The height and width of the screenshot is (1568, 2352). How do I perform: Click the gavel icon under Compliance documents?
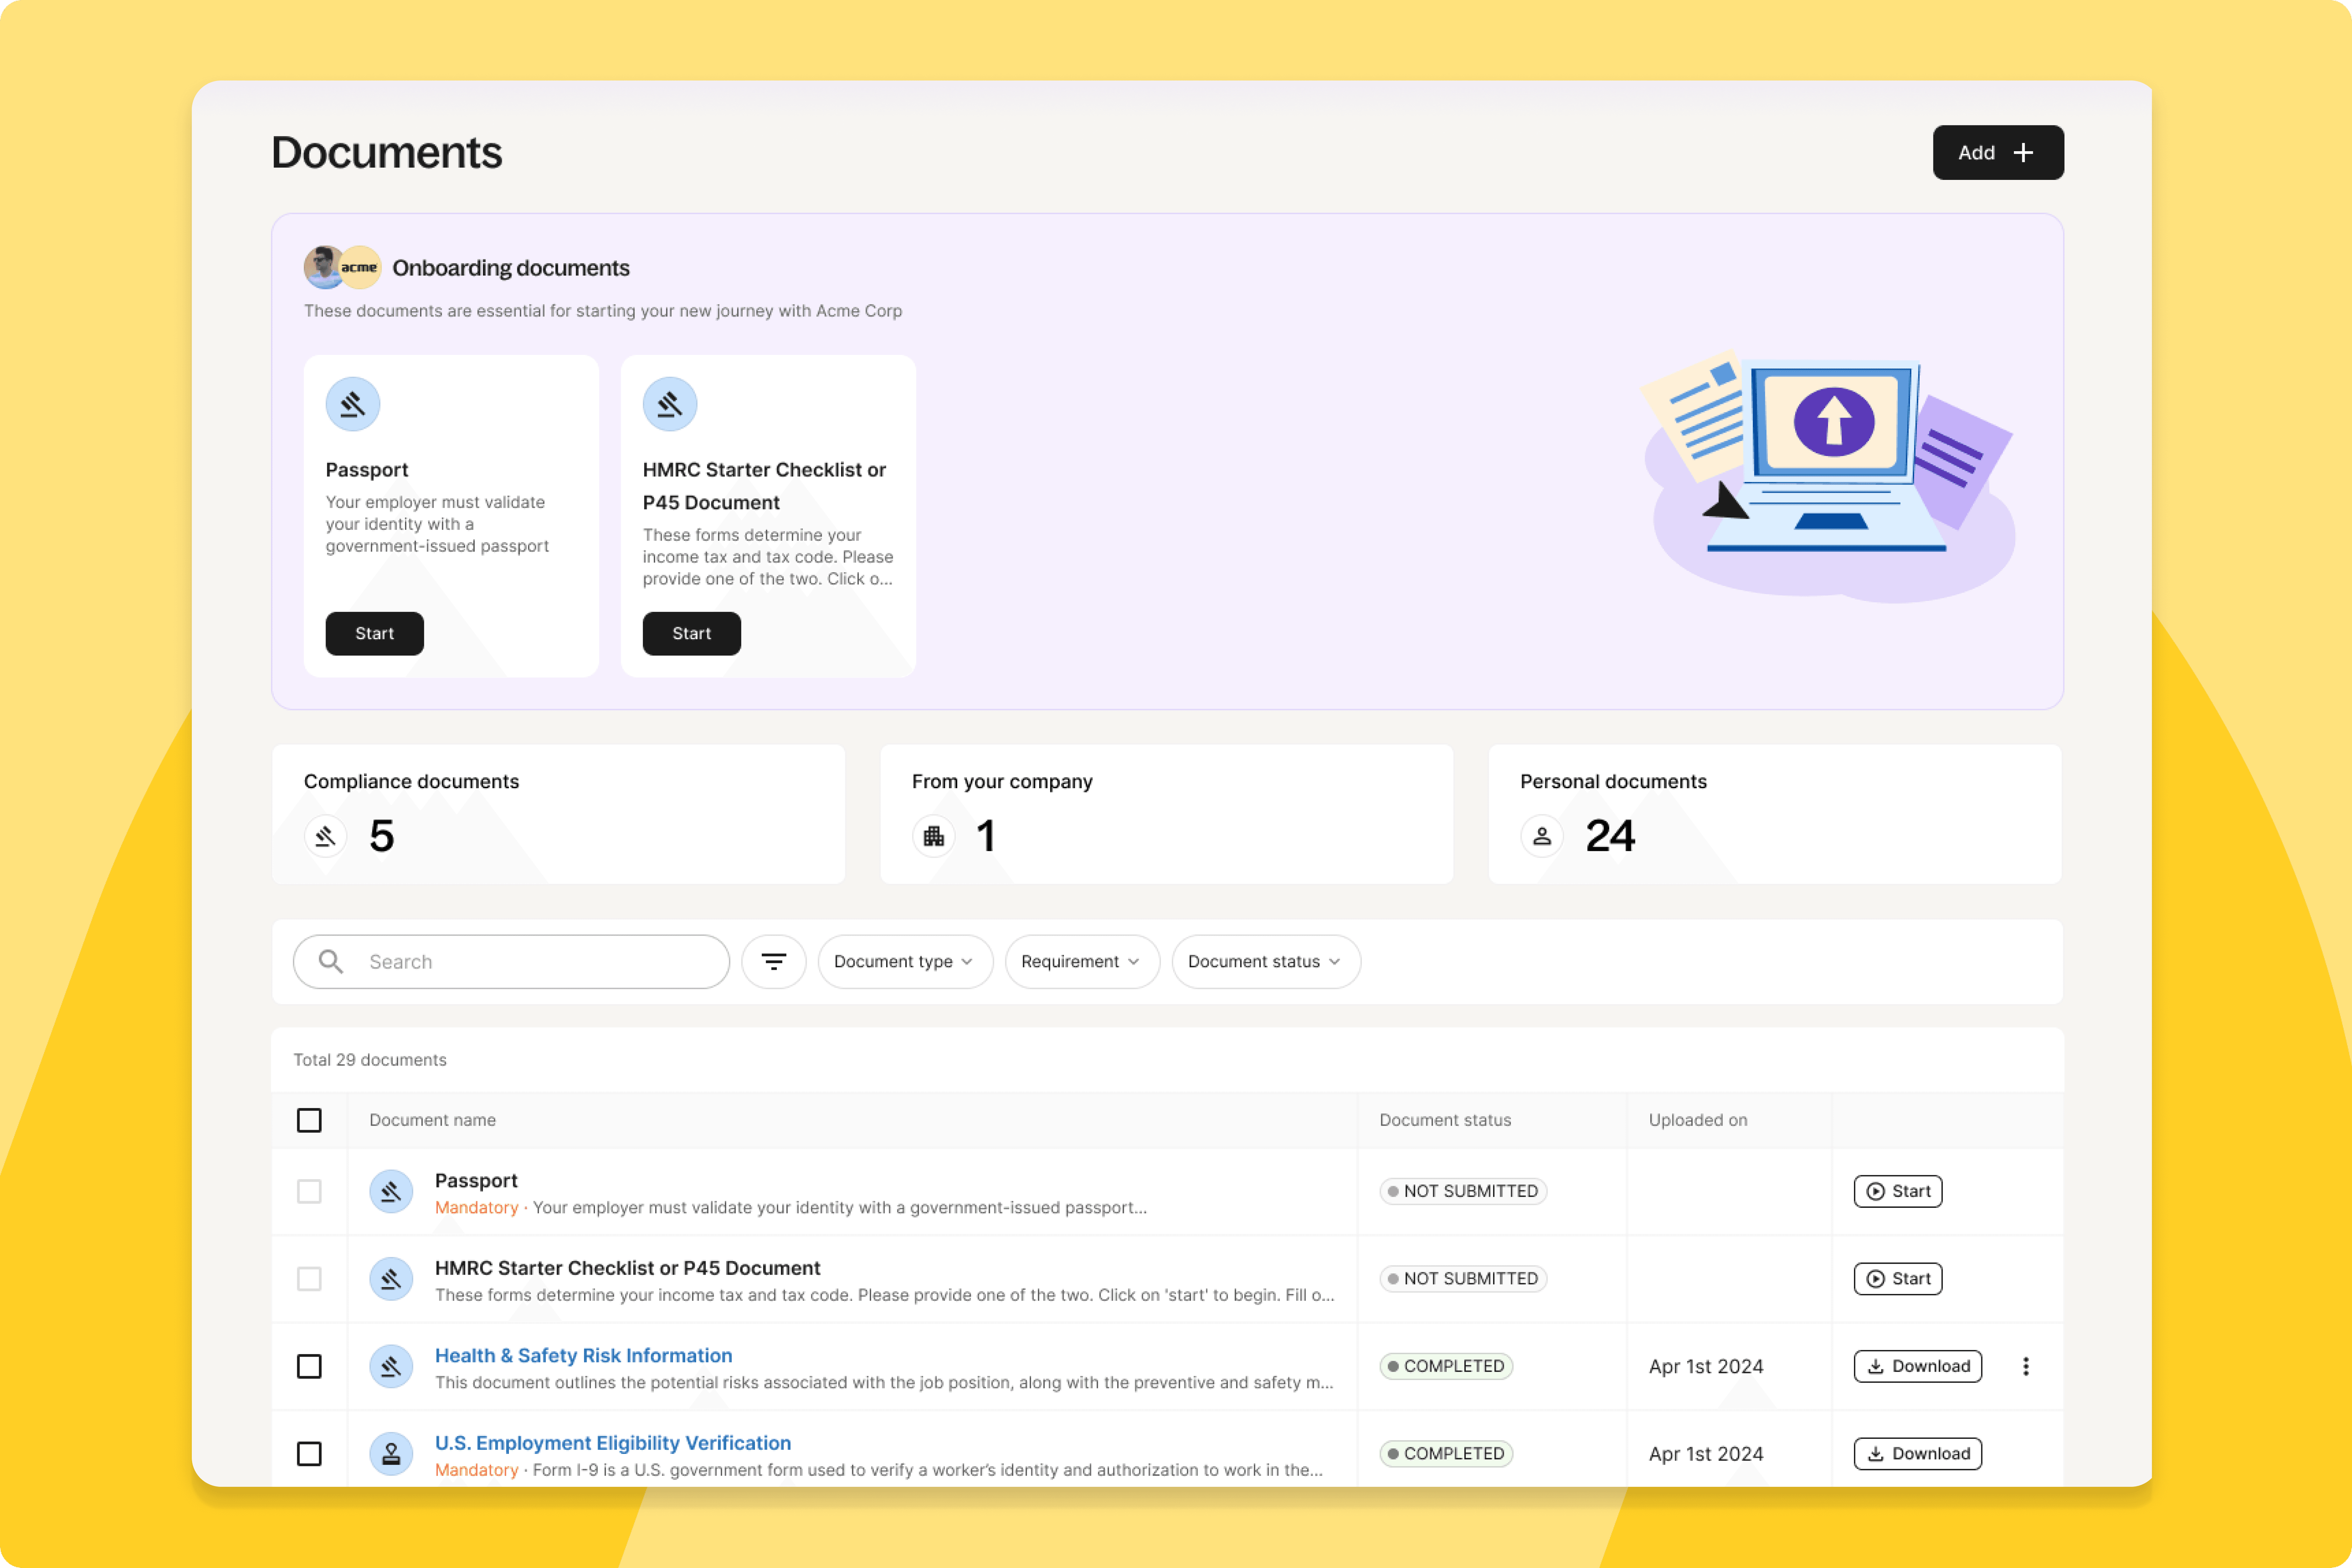(x=325, y=836)
